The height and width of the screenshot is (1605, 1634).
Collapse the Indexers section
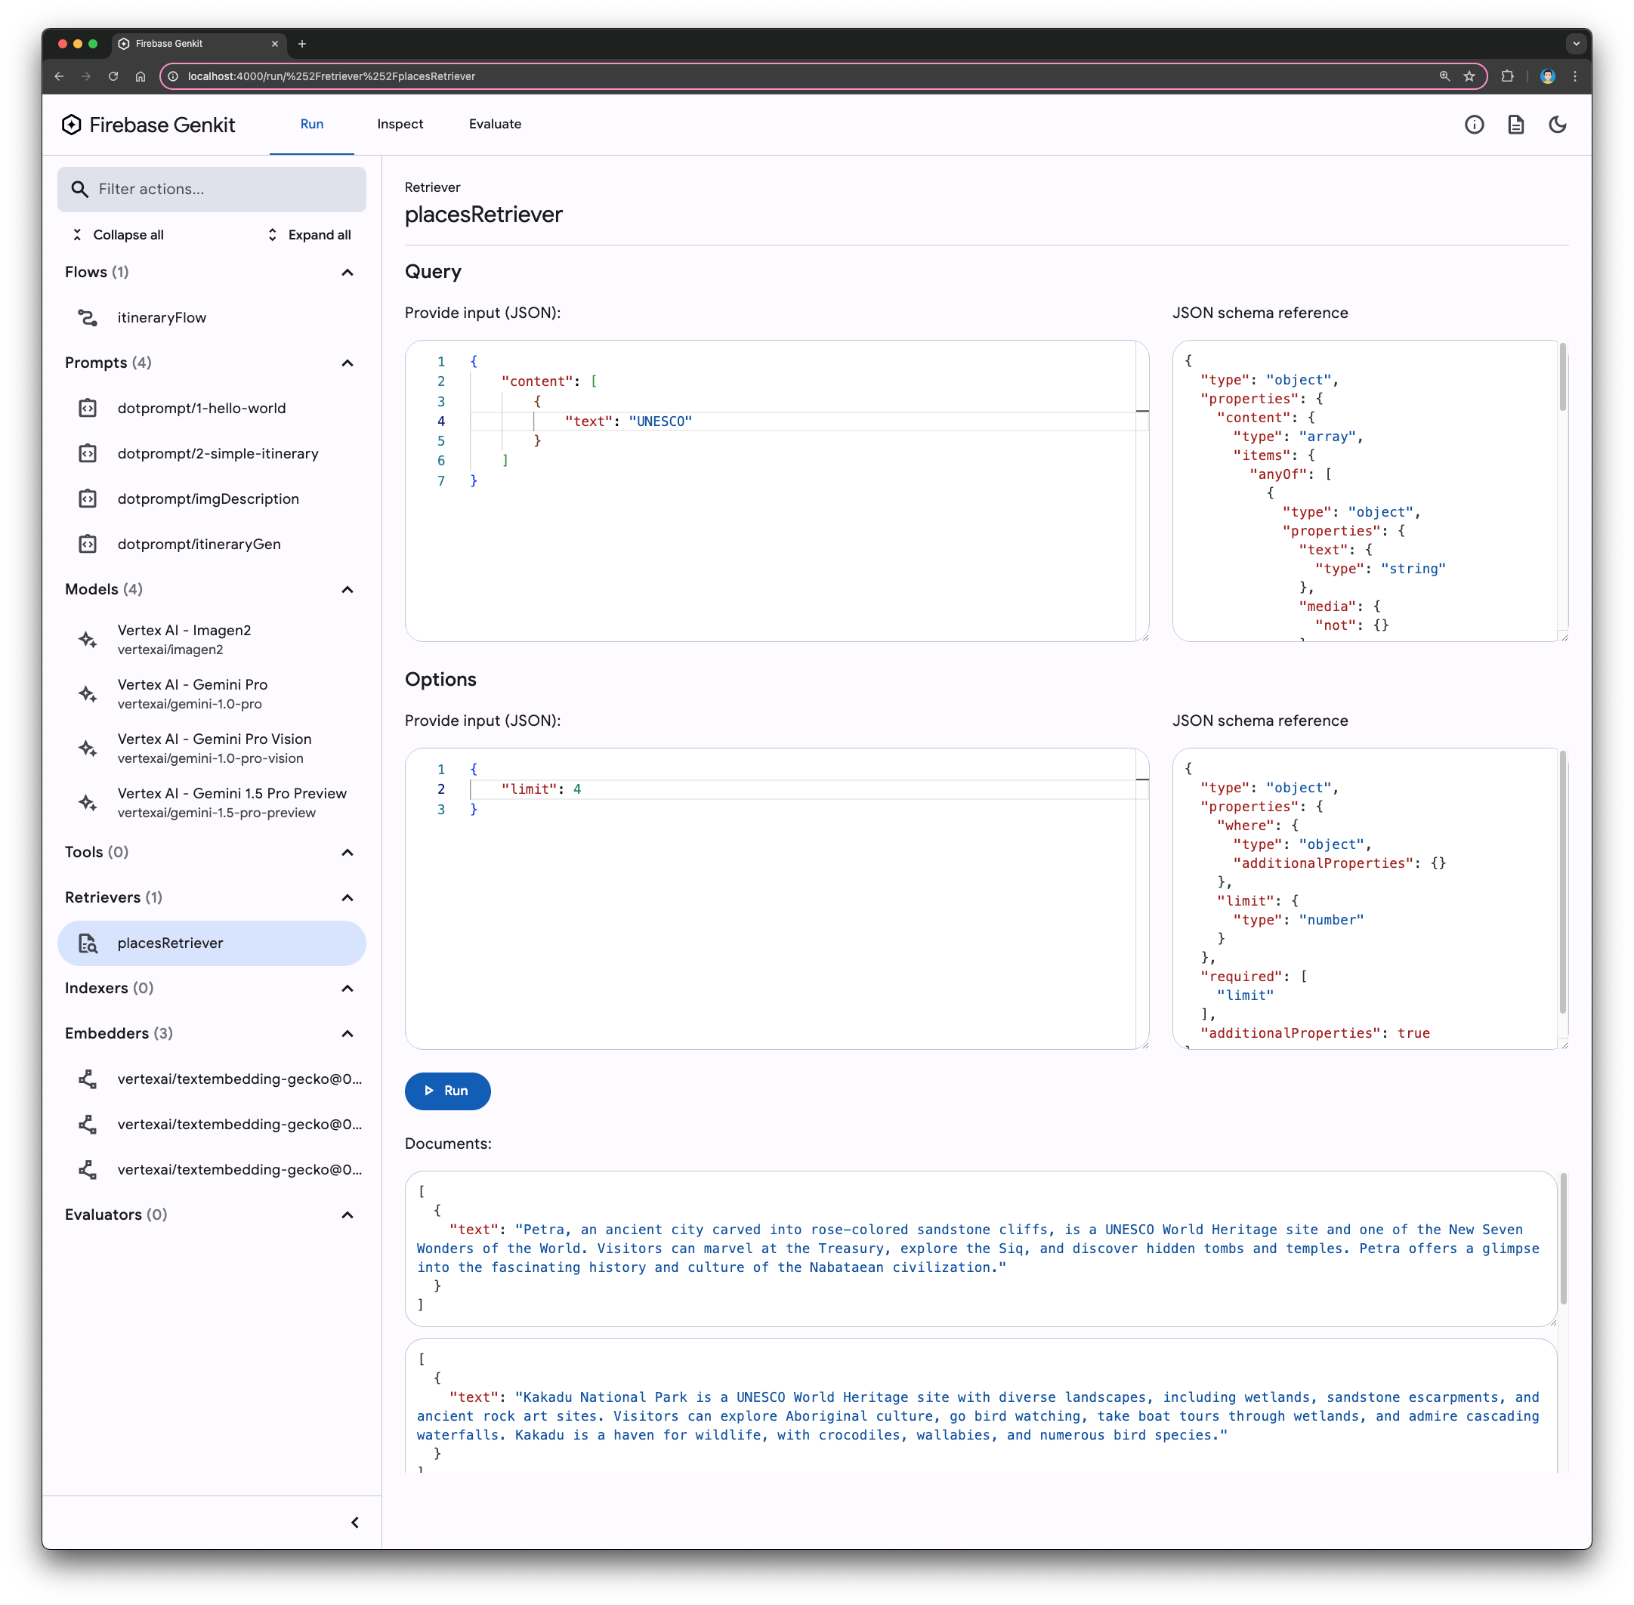point(347,988)
